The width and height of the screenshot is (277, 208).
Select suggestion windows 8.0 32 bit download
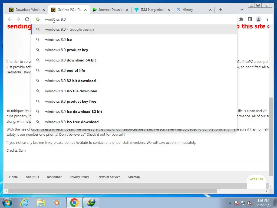[x=134, y=81]
